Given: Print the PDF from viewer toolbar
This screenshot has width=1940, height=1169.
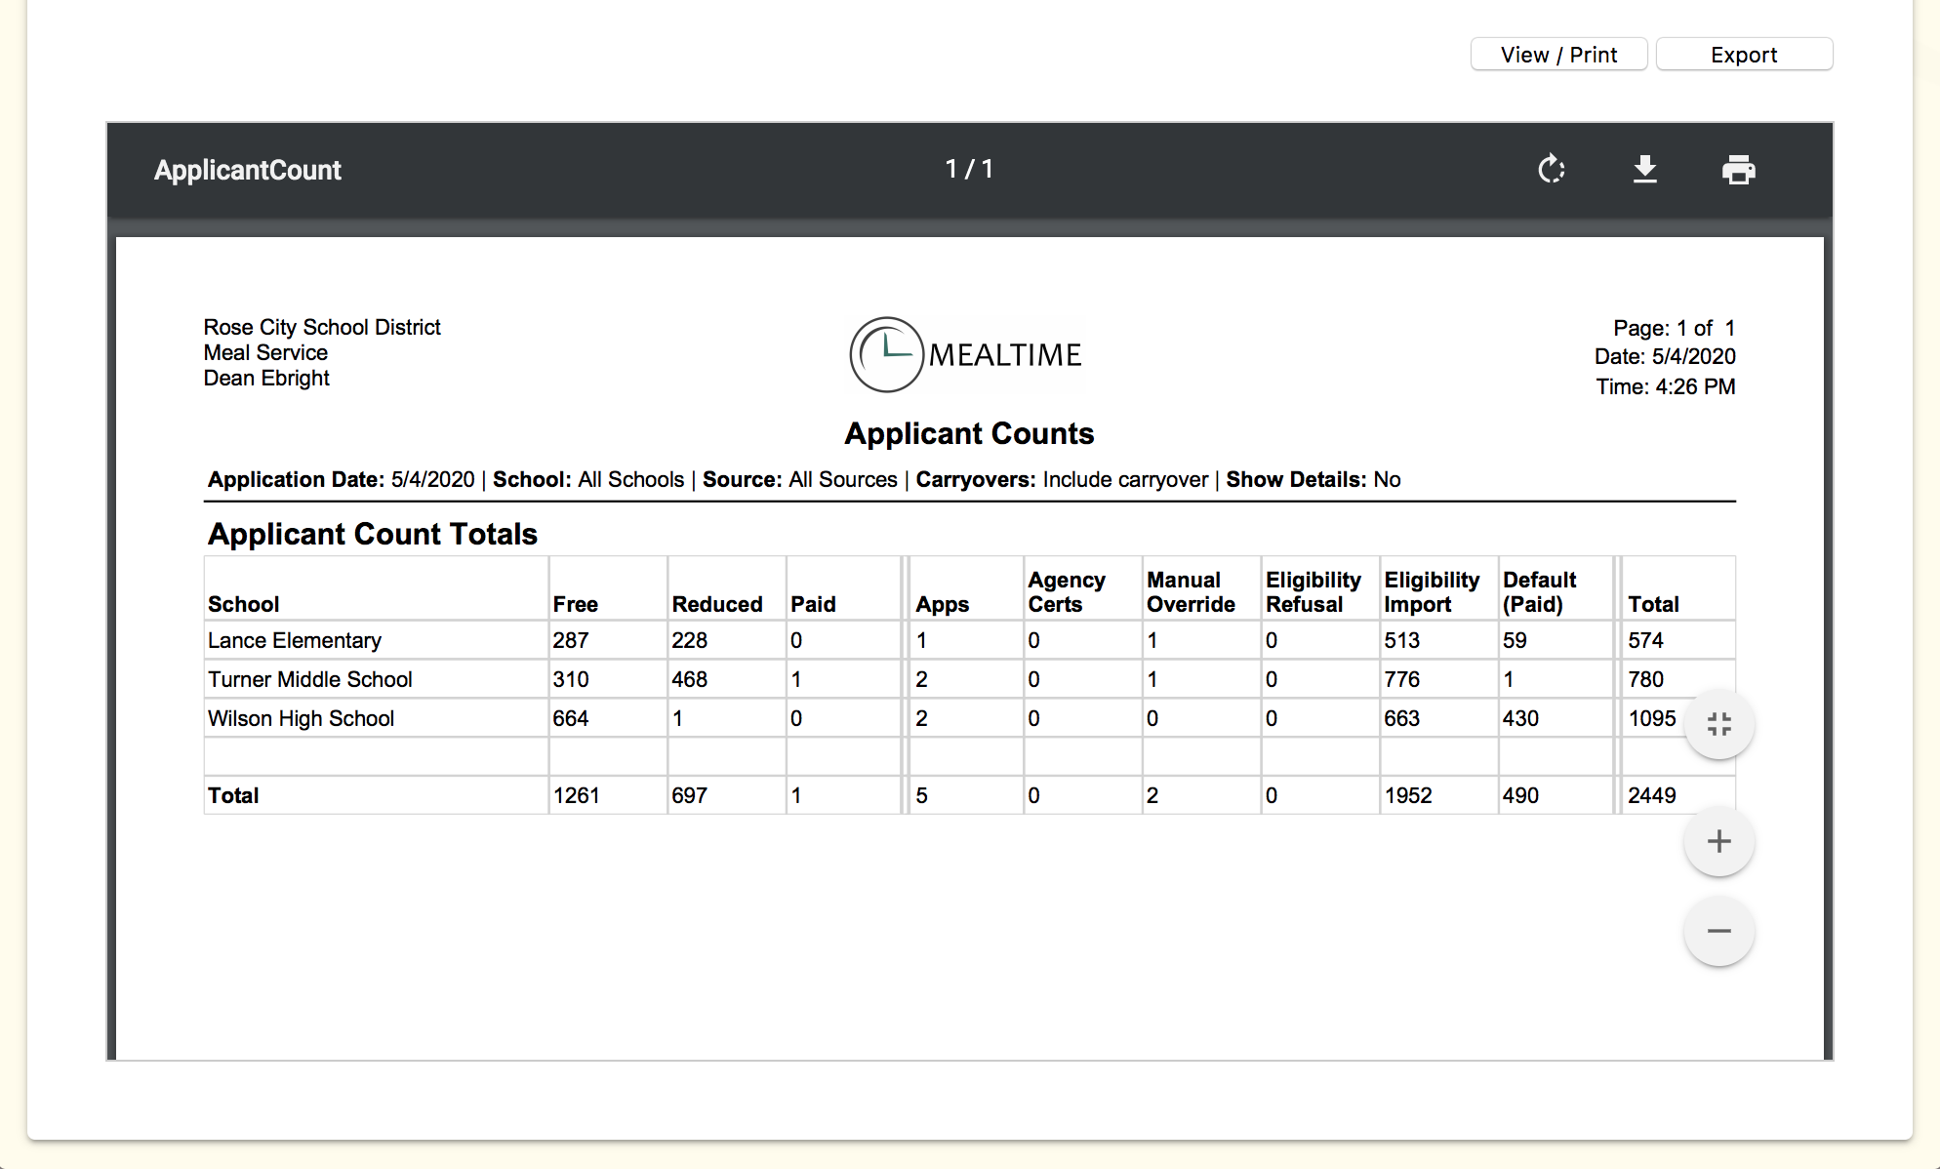Looking at the screenshot, I should point(1738,170).
